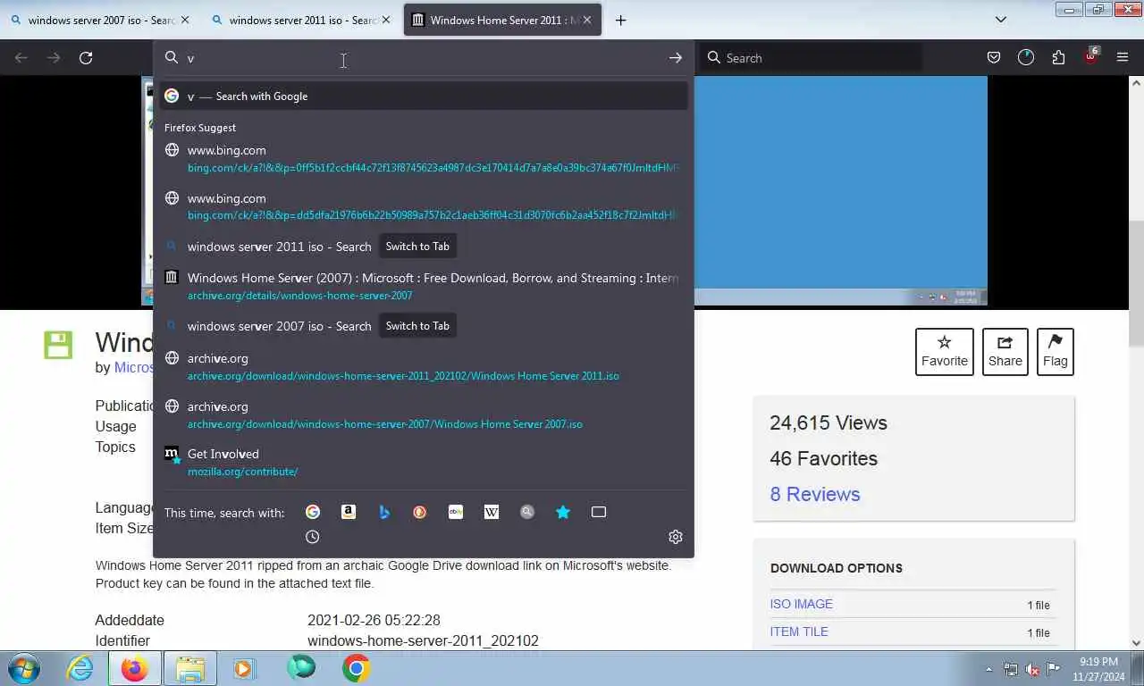Show hidden tray icons arrow
1144x686 pixels.
(x=988, y=669)
